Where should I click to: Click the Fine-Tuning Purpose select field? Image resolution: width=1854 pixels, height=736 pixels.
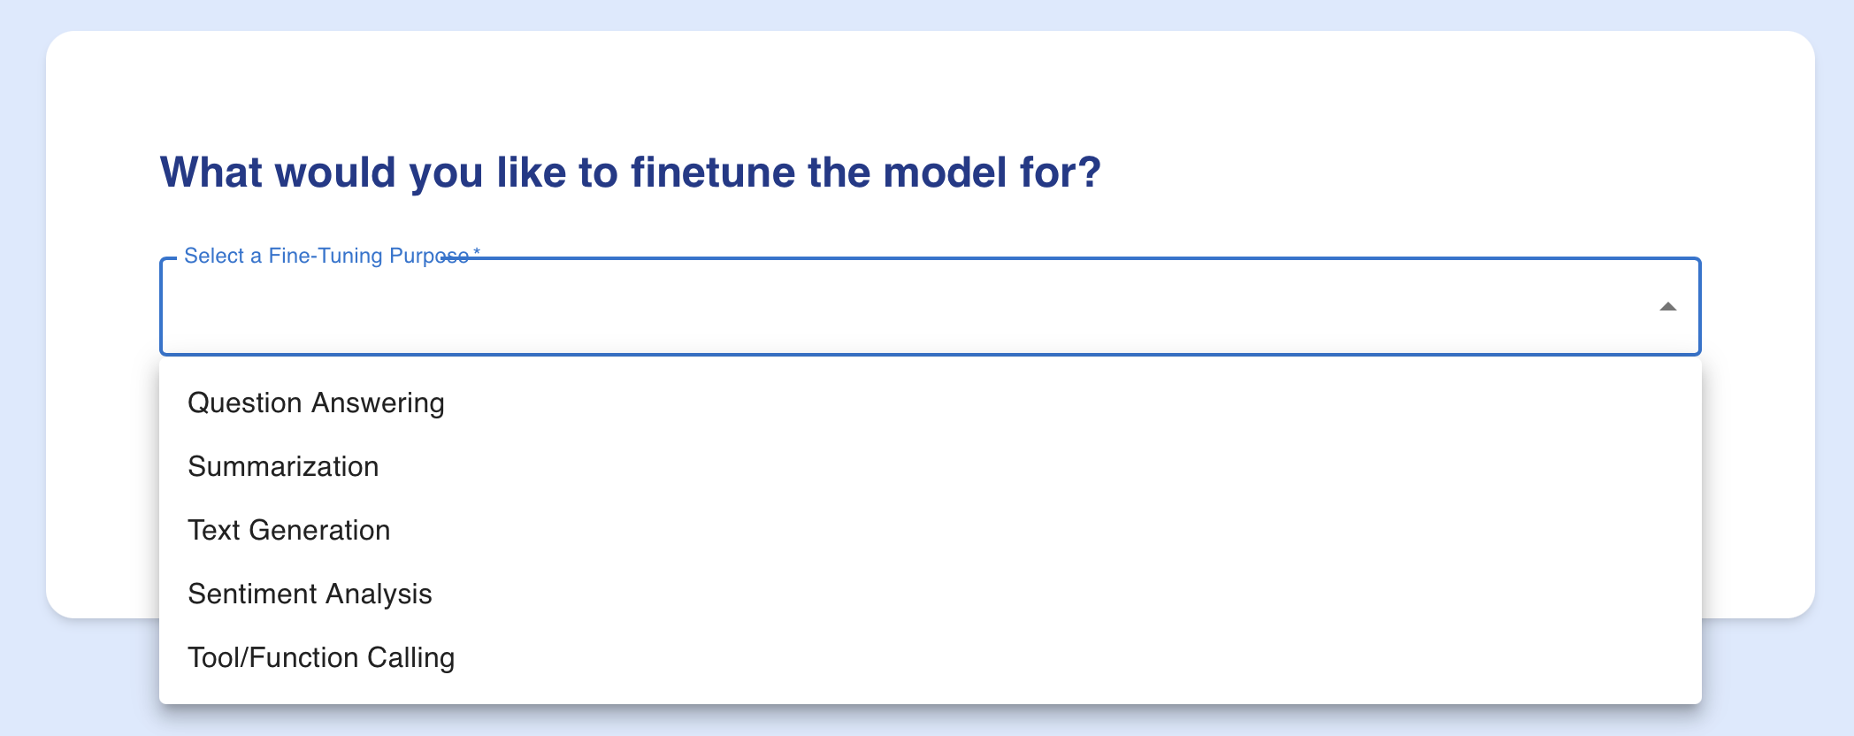coord(885,307)
